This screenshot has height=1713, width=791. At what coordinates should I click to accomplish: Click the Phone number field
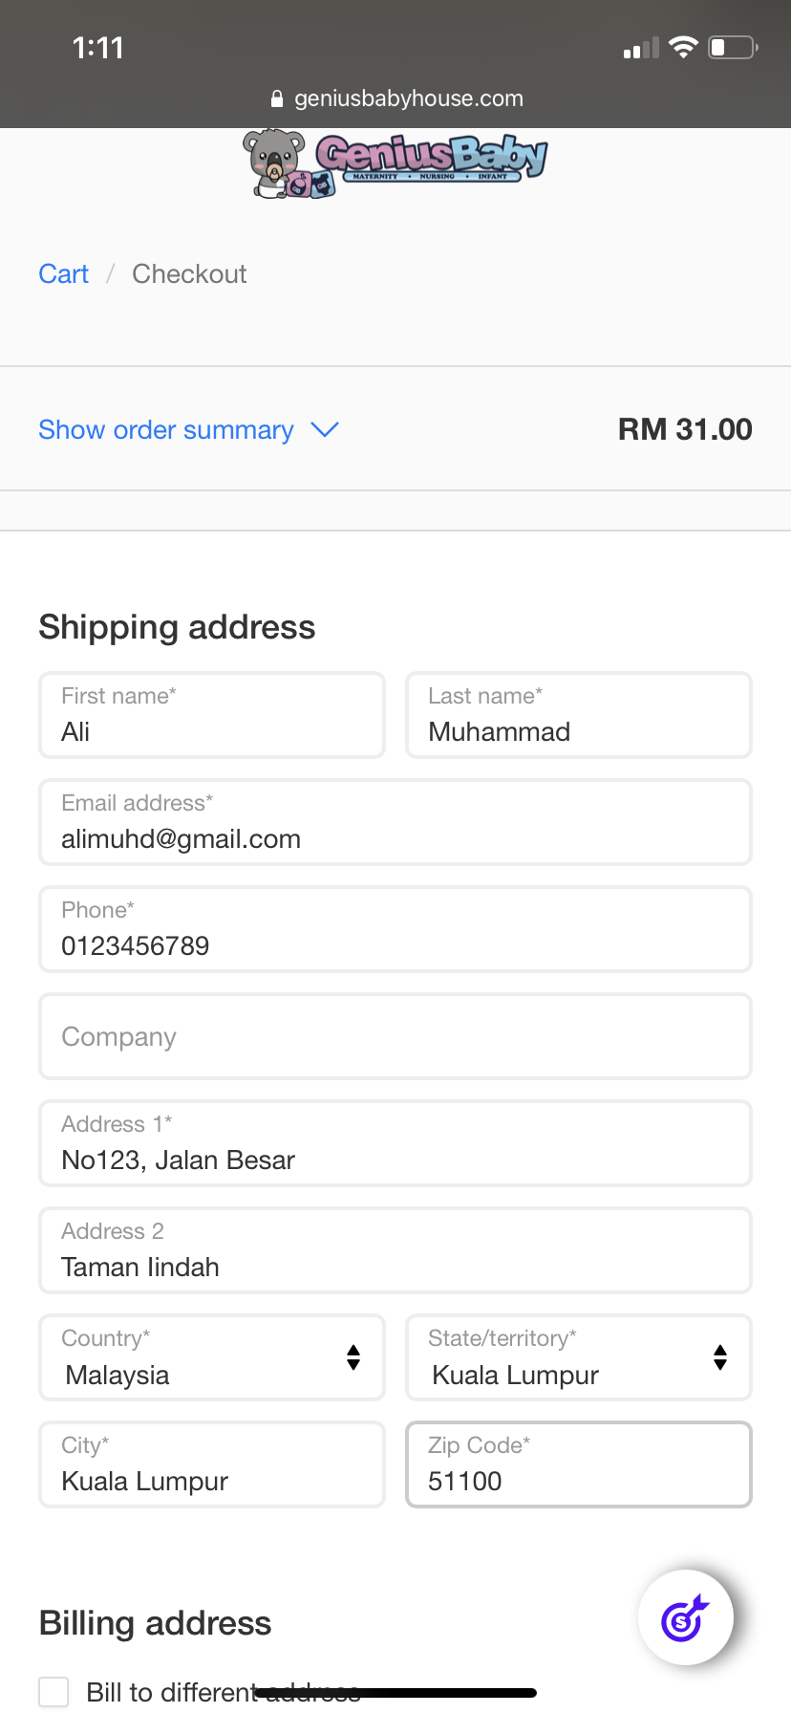click(395, 929)
